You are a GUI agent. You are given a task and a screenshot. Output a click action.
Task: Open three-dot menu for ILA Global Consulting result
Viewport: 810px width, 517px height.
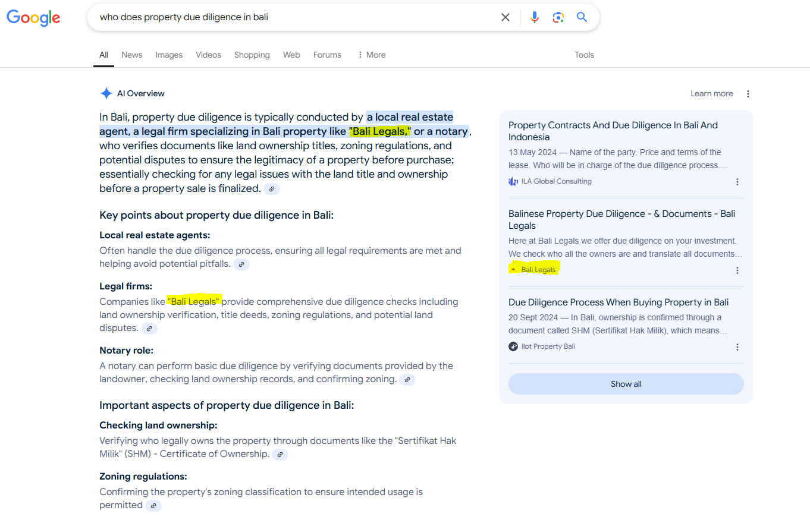click(737, 182)
